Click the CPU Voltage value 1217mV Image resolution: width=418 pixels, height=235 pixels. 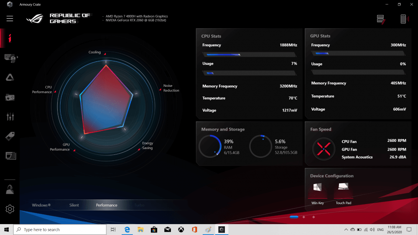tap(290, 110)
